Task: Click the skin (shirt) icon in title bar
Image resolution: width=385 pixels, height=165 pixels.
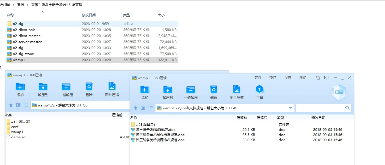Action: 318,77
